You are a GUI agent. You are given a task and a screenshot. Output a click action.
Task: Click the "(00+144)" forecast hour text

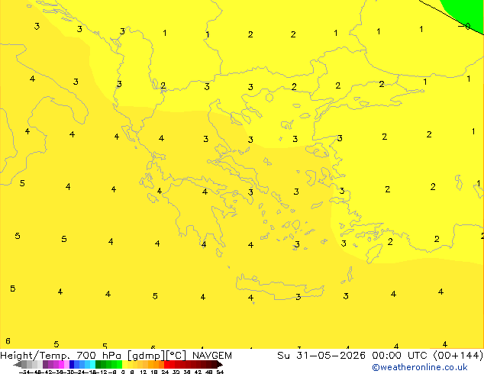pyautogui.click(x=458, y=356)
